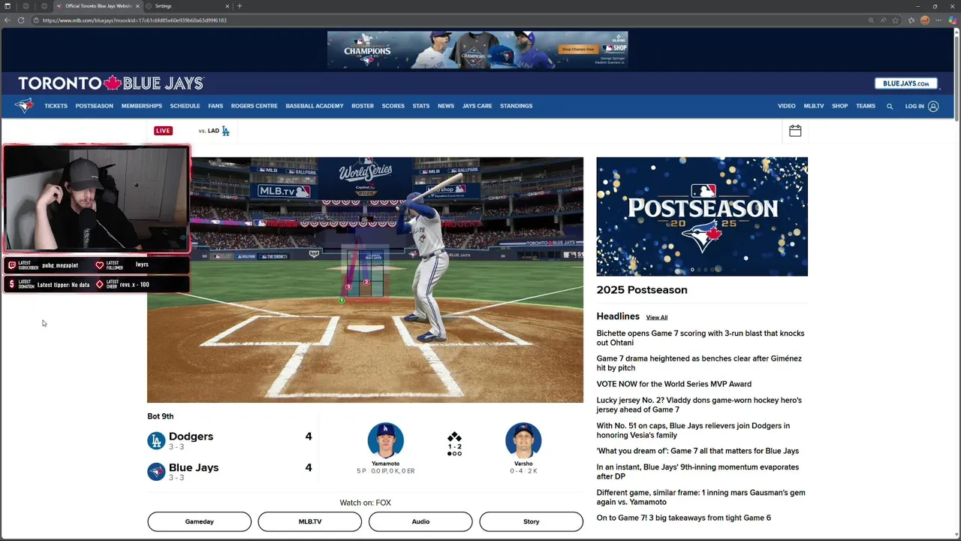Open the MEMBERSHIPS menu
The width and height of the screenshot is (961, 541).
[x=142, y=106]
